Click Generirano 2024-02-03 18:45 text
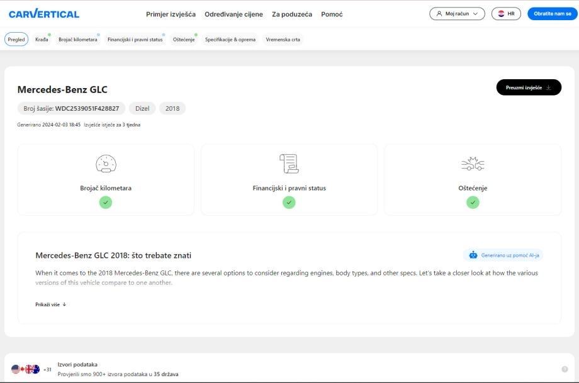 point(48,125)
